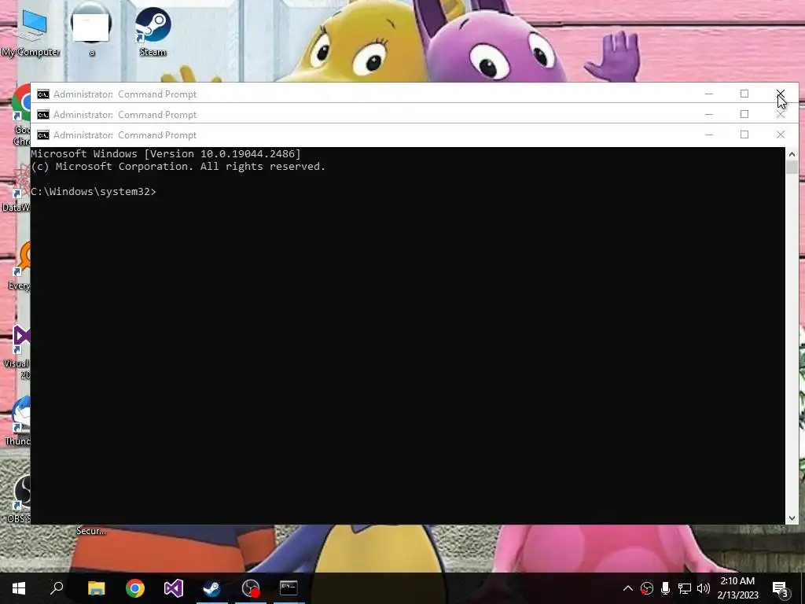
Task: Click the cmd icon of front Command Prompt title bar
Action: point(43,135)
